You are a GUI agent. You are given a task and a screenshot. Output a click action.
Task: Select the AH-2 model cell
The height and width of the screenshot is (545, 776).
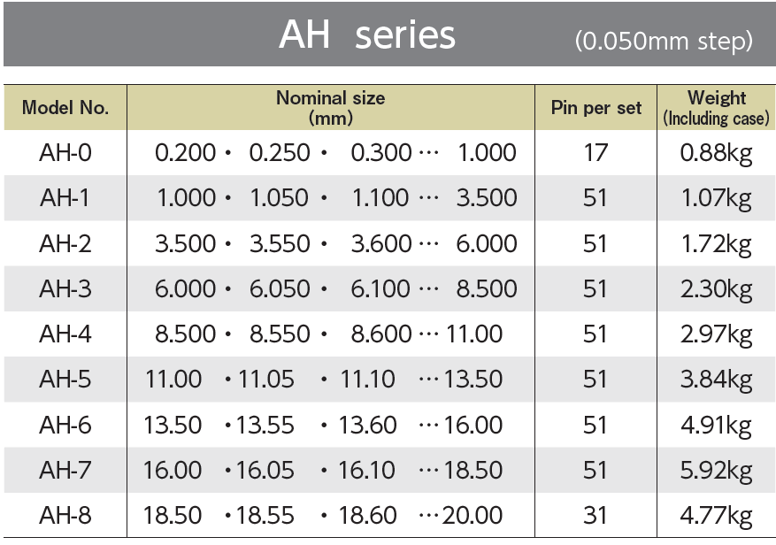point(65,243)
